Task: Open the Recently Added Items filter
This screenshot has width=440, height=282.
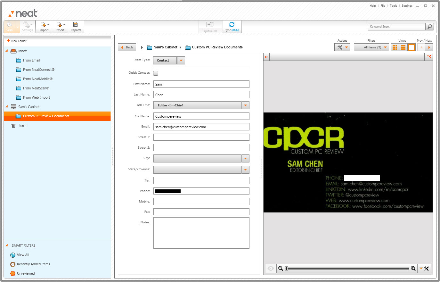Action: (30, 264)
